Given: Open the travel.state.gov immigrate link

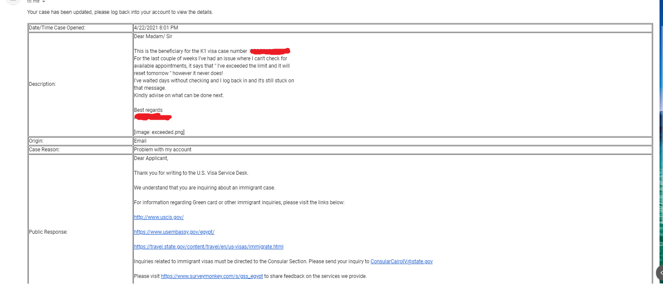Looking at the screenshot, I should (x=208, y=247).
